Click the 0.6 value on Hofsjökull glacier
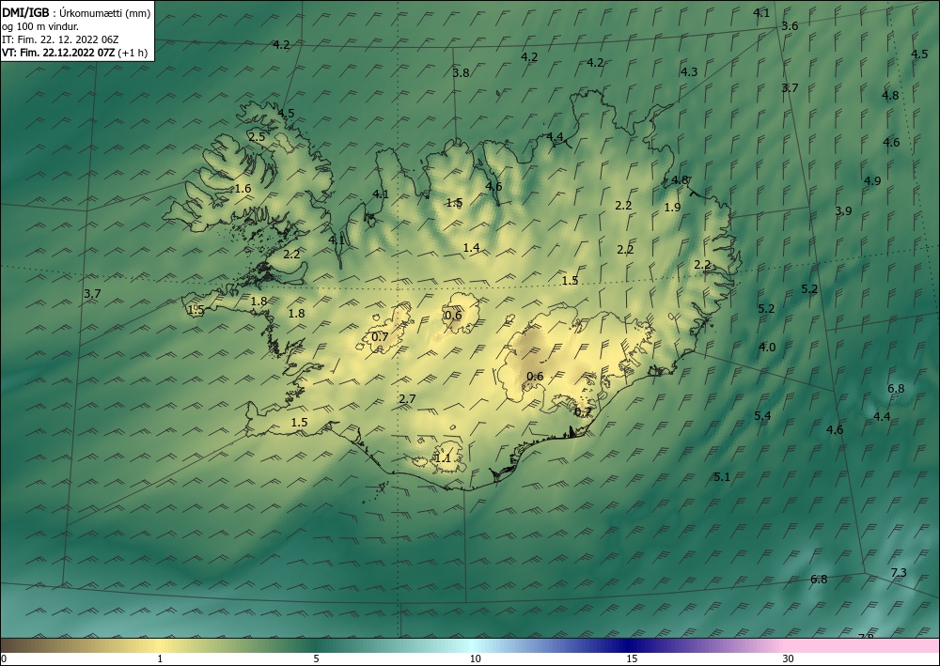This screenshot has height=666, width=940. click(x=454, y=315)
